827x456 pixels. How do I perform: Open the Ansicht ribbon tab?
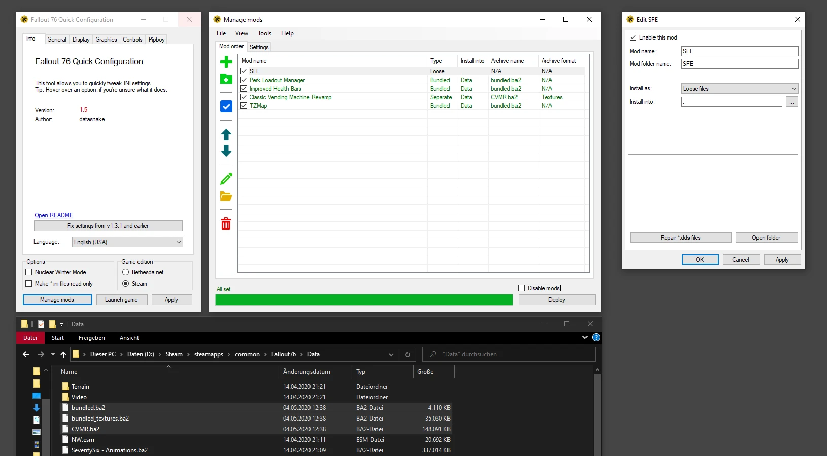[x=129, y=338]
